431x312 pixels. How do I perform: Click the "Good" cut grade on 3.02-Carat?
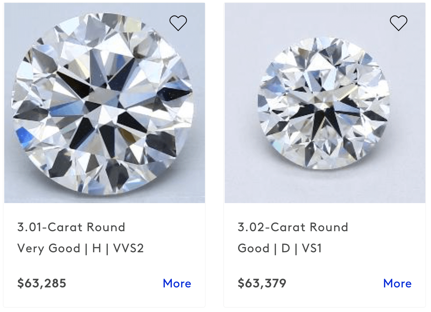[x=254, y=249]
